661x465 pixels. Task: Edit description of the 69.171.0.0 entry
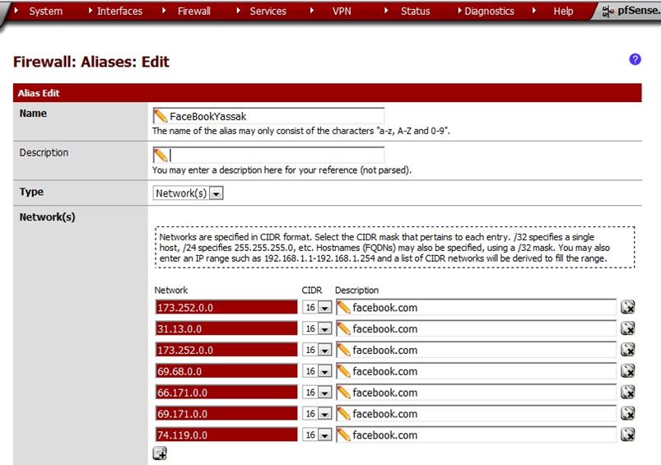[477, 414]
